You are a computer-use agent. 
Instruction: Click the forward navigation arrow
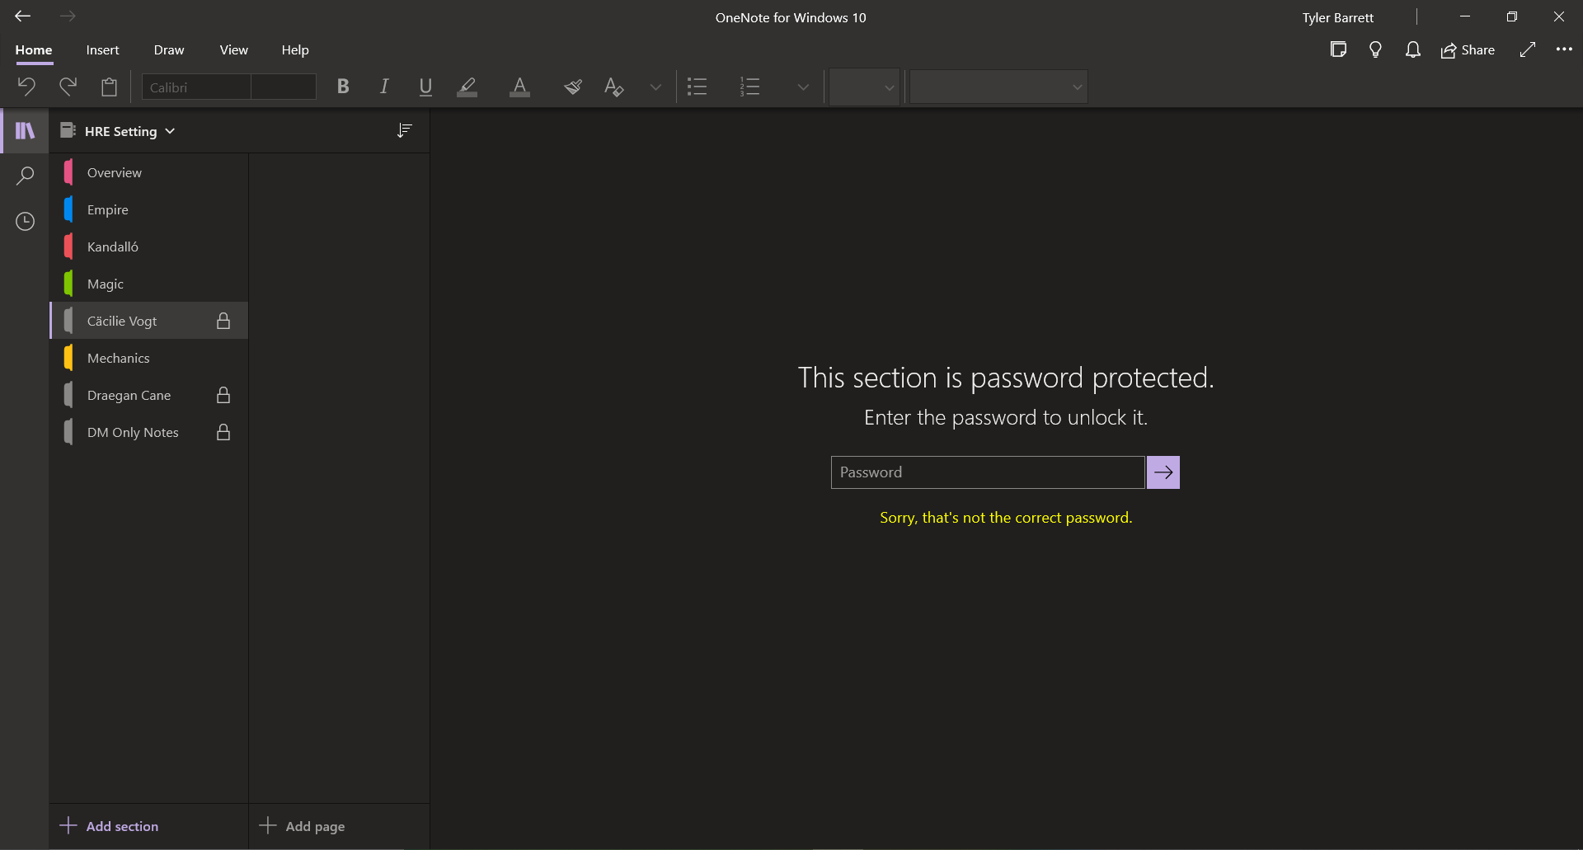68,16
